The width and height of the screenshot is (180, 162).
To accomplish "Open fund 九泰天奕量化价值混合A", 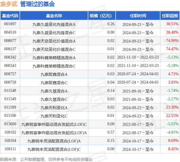I will pos(54,41).
